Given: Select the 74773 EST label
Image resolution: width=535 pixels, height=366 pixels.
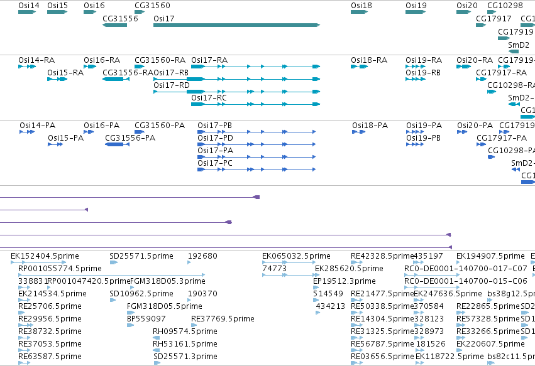Looking at the screenshot, I should pos(274,269).
